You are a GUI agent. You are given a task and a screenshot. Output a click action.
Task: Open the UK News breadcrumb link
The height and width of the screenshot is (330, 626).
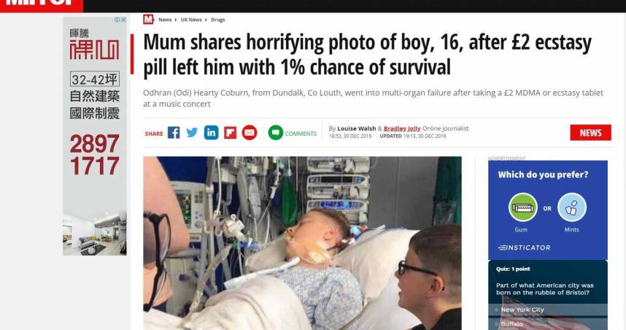tap(191, 20)
